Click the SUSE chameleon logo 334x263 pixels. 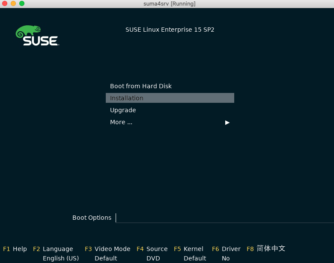point(38,36)
